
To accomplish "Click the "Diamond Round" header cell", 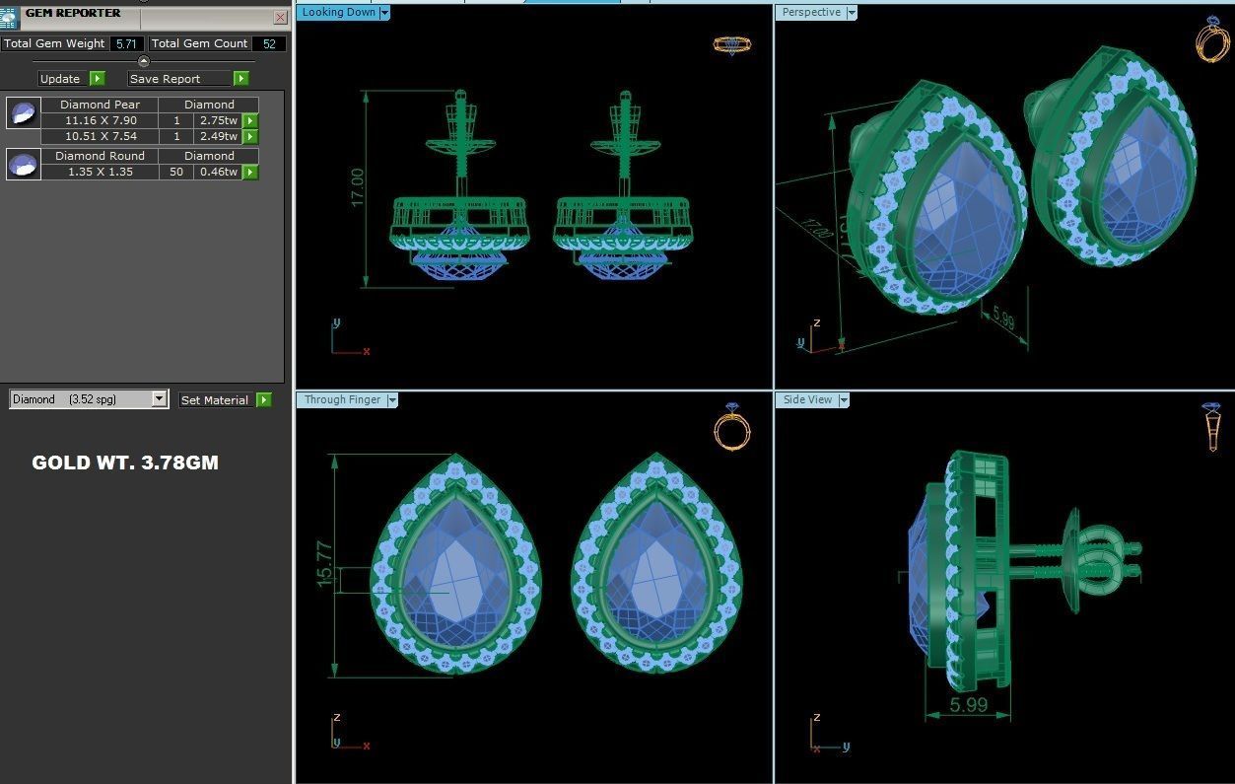I will pos(100,156).
